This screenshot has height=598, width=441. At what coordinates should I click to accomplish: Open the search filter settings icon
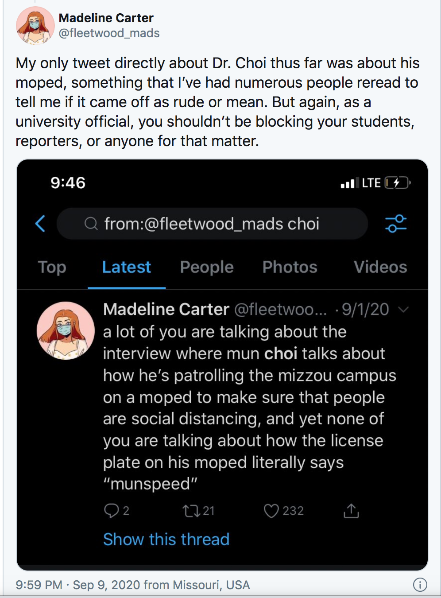click(395, 224)
